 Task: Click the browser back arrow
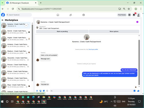point(3,9)
